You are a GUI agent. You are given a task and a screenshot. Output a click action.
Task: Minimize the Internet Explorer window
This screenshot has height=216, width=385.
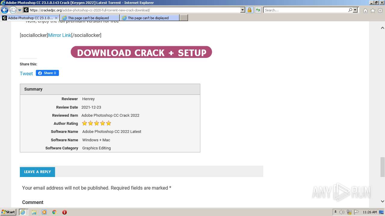372,3
